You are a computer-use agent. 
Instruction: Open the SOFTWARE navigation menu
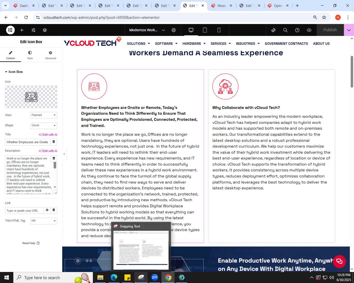(x=166, y=44)
